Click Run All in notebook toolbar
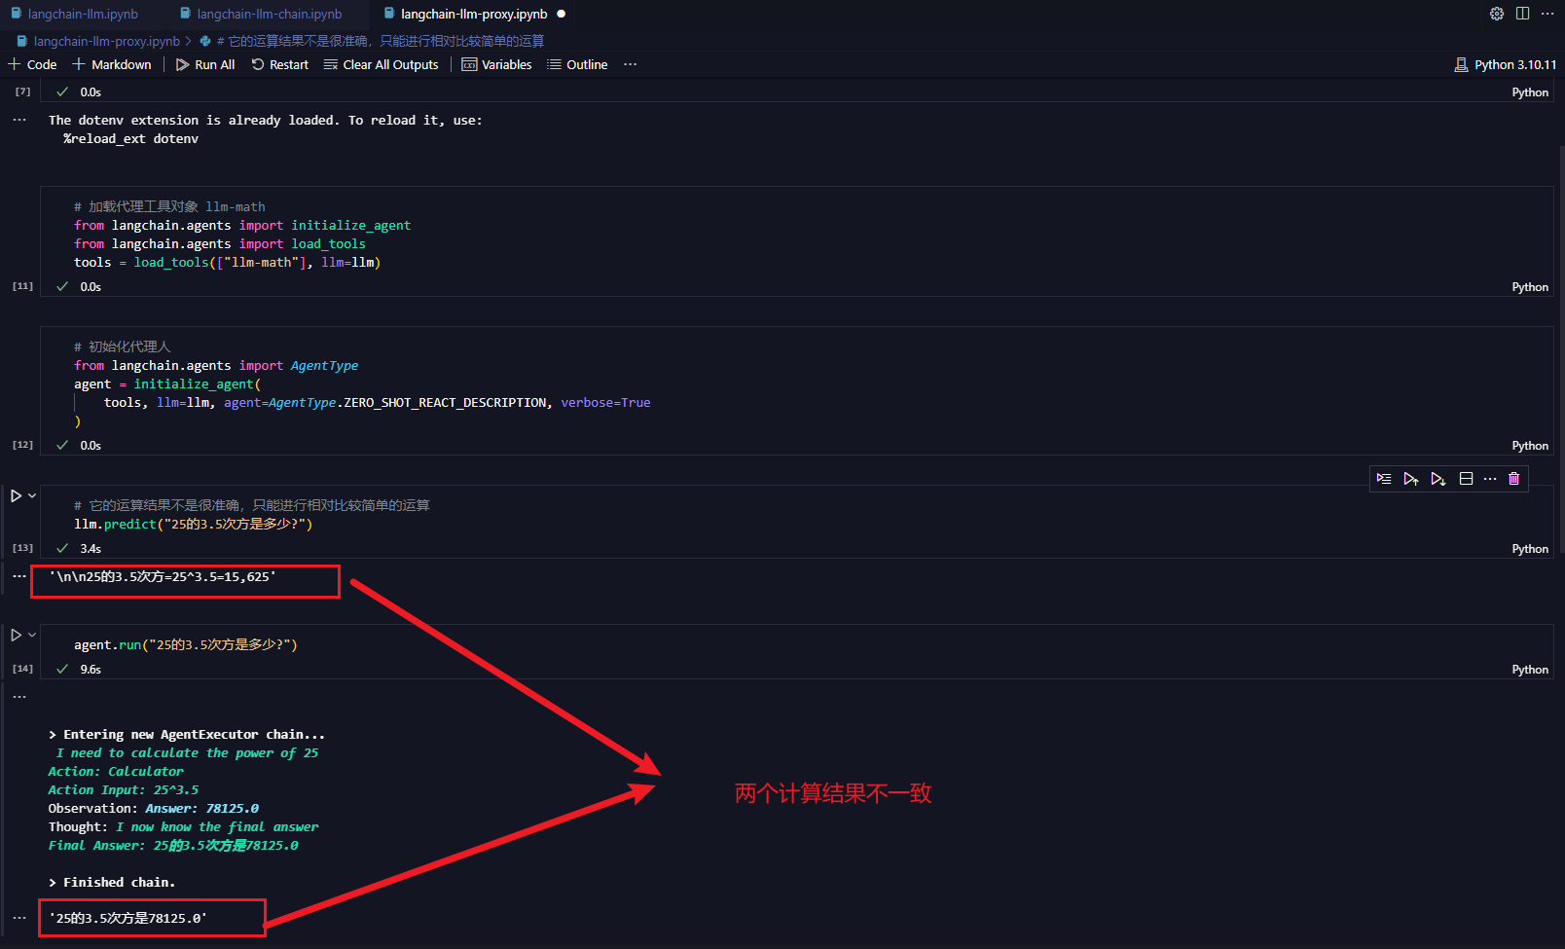Image resolution: width=1565 pixels, height=949 pixels. click(x=205, y=64)
